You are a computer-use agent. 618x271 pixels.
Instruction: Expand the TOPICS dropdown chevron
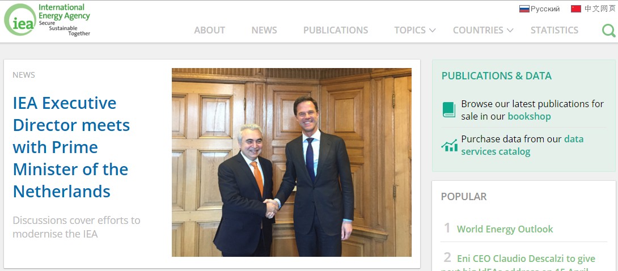click(432, 30)
